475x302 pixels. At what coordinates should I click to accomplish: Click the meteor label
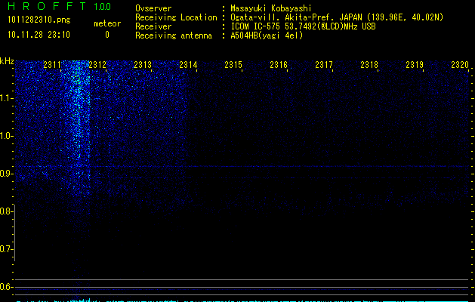[x=107, y=23]
